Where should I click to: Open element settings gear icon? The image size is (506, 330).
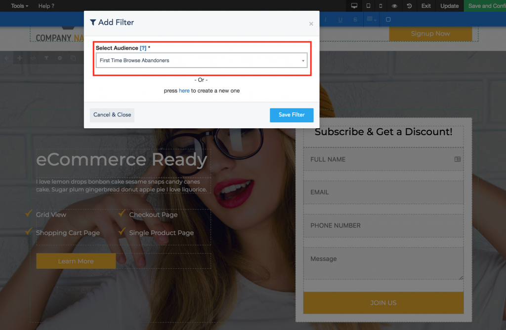[x=60, y=58]
